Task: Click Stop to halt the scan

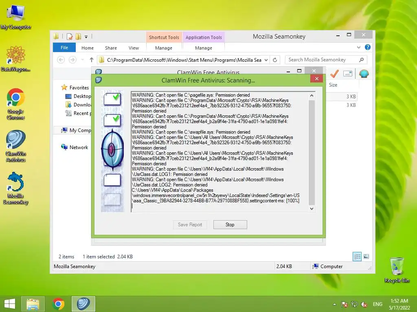Action: click(x=230, y=225)
